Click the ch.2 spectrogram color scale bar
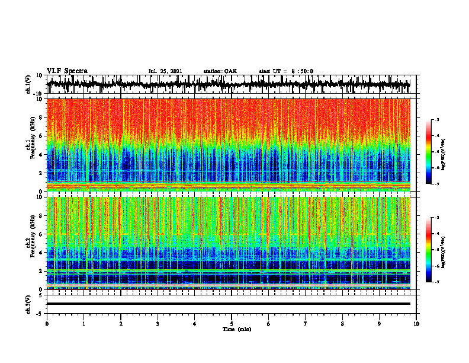 (x=428, y=250)
